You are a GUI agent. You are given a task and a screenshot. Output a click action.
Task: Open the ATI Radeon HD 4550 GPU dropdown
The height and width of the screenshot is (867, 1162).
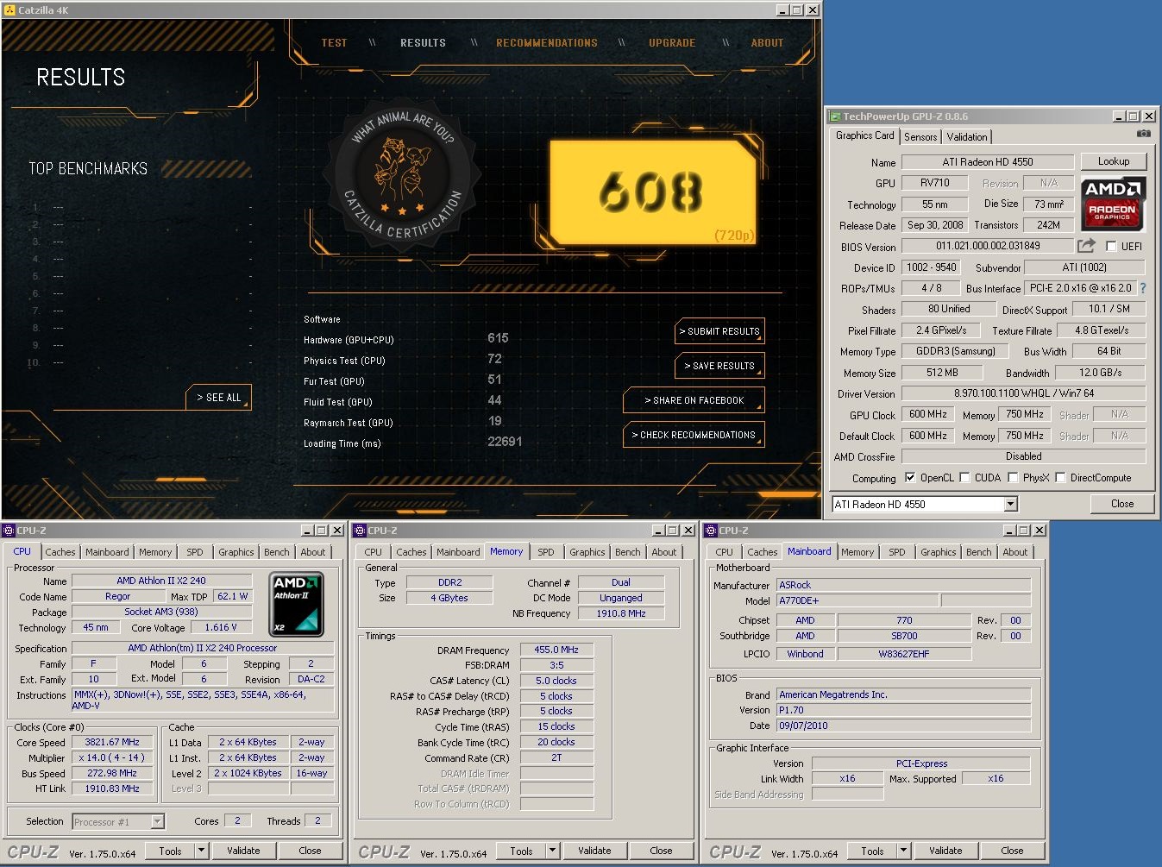pos(1010,504)
